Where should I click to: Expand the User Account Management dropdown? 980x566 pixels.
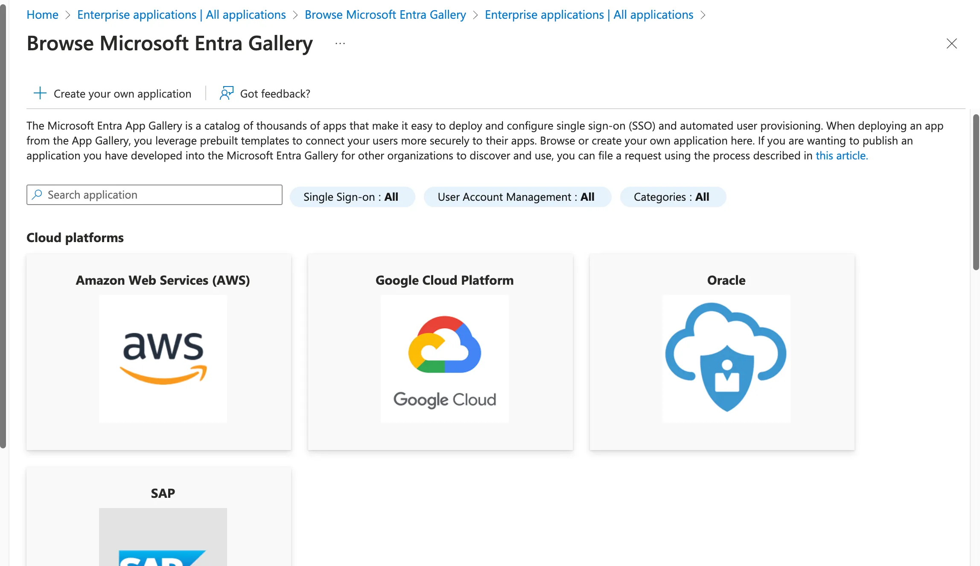click(516, 197)
